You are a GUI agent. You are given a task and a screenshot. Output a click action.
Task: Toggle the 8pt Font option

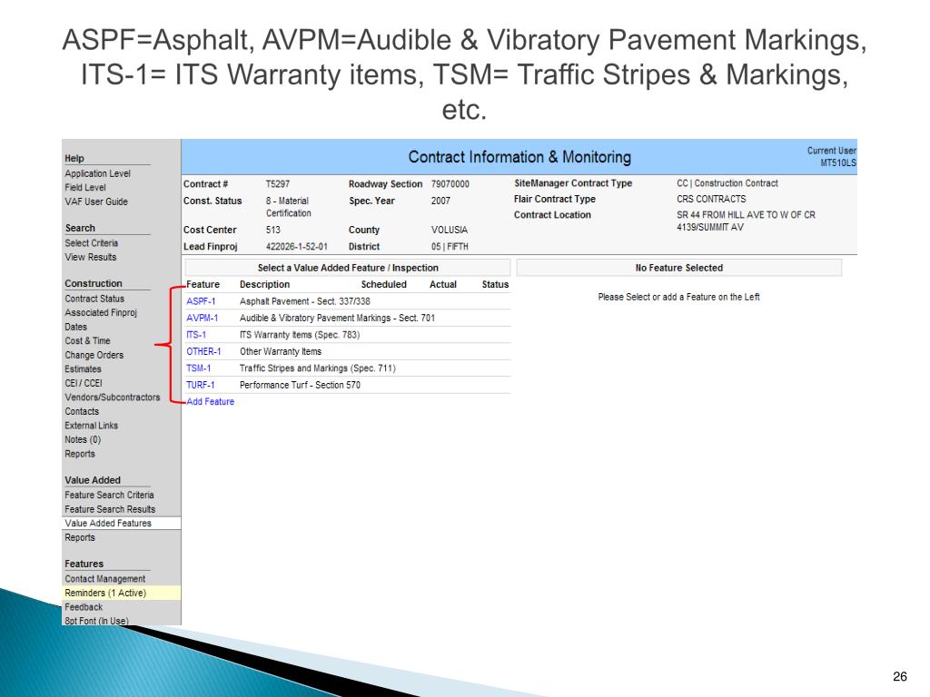coord(96,621)
